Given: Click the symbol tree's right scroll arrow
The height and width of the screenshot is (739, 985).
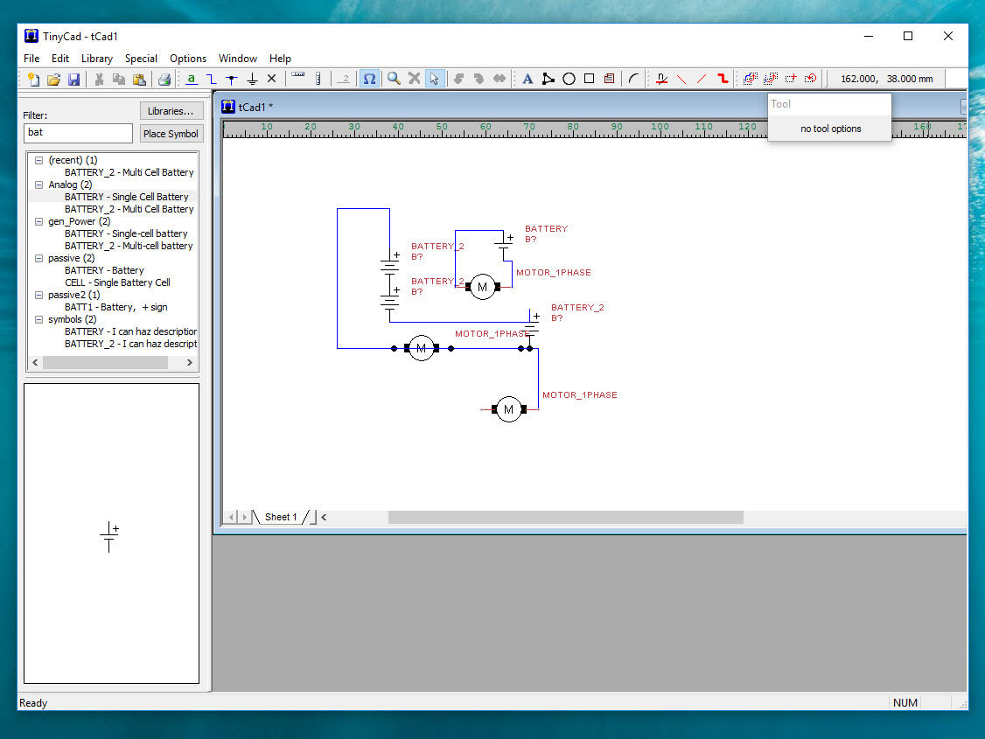Looking at the screenshot, I should click(x=190, y=363).
